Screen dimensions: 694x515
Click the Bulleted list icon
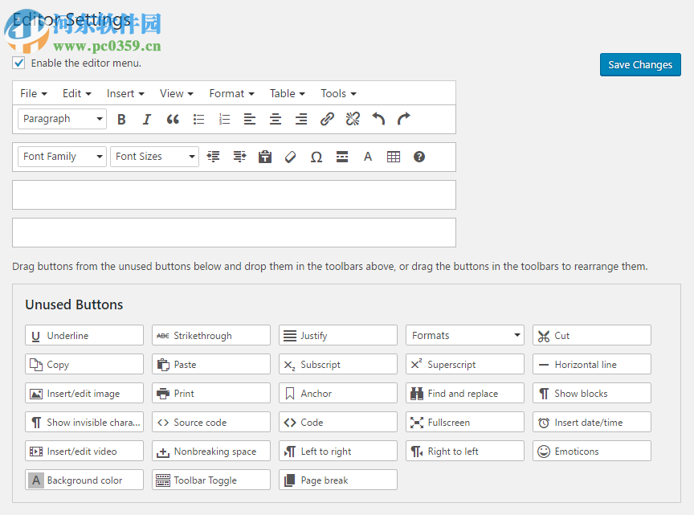[198, 119]
